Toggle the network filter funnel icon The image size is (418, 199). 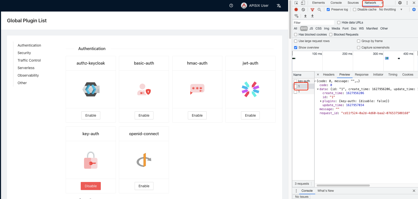click(312, 10)
